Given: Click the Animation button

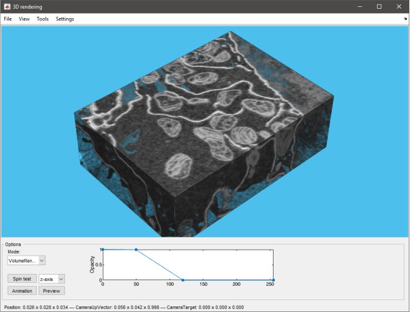Looking at the screenshot, I should click(22, 291).
